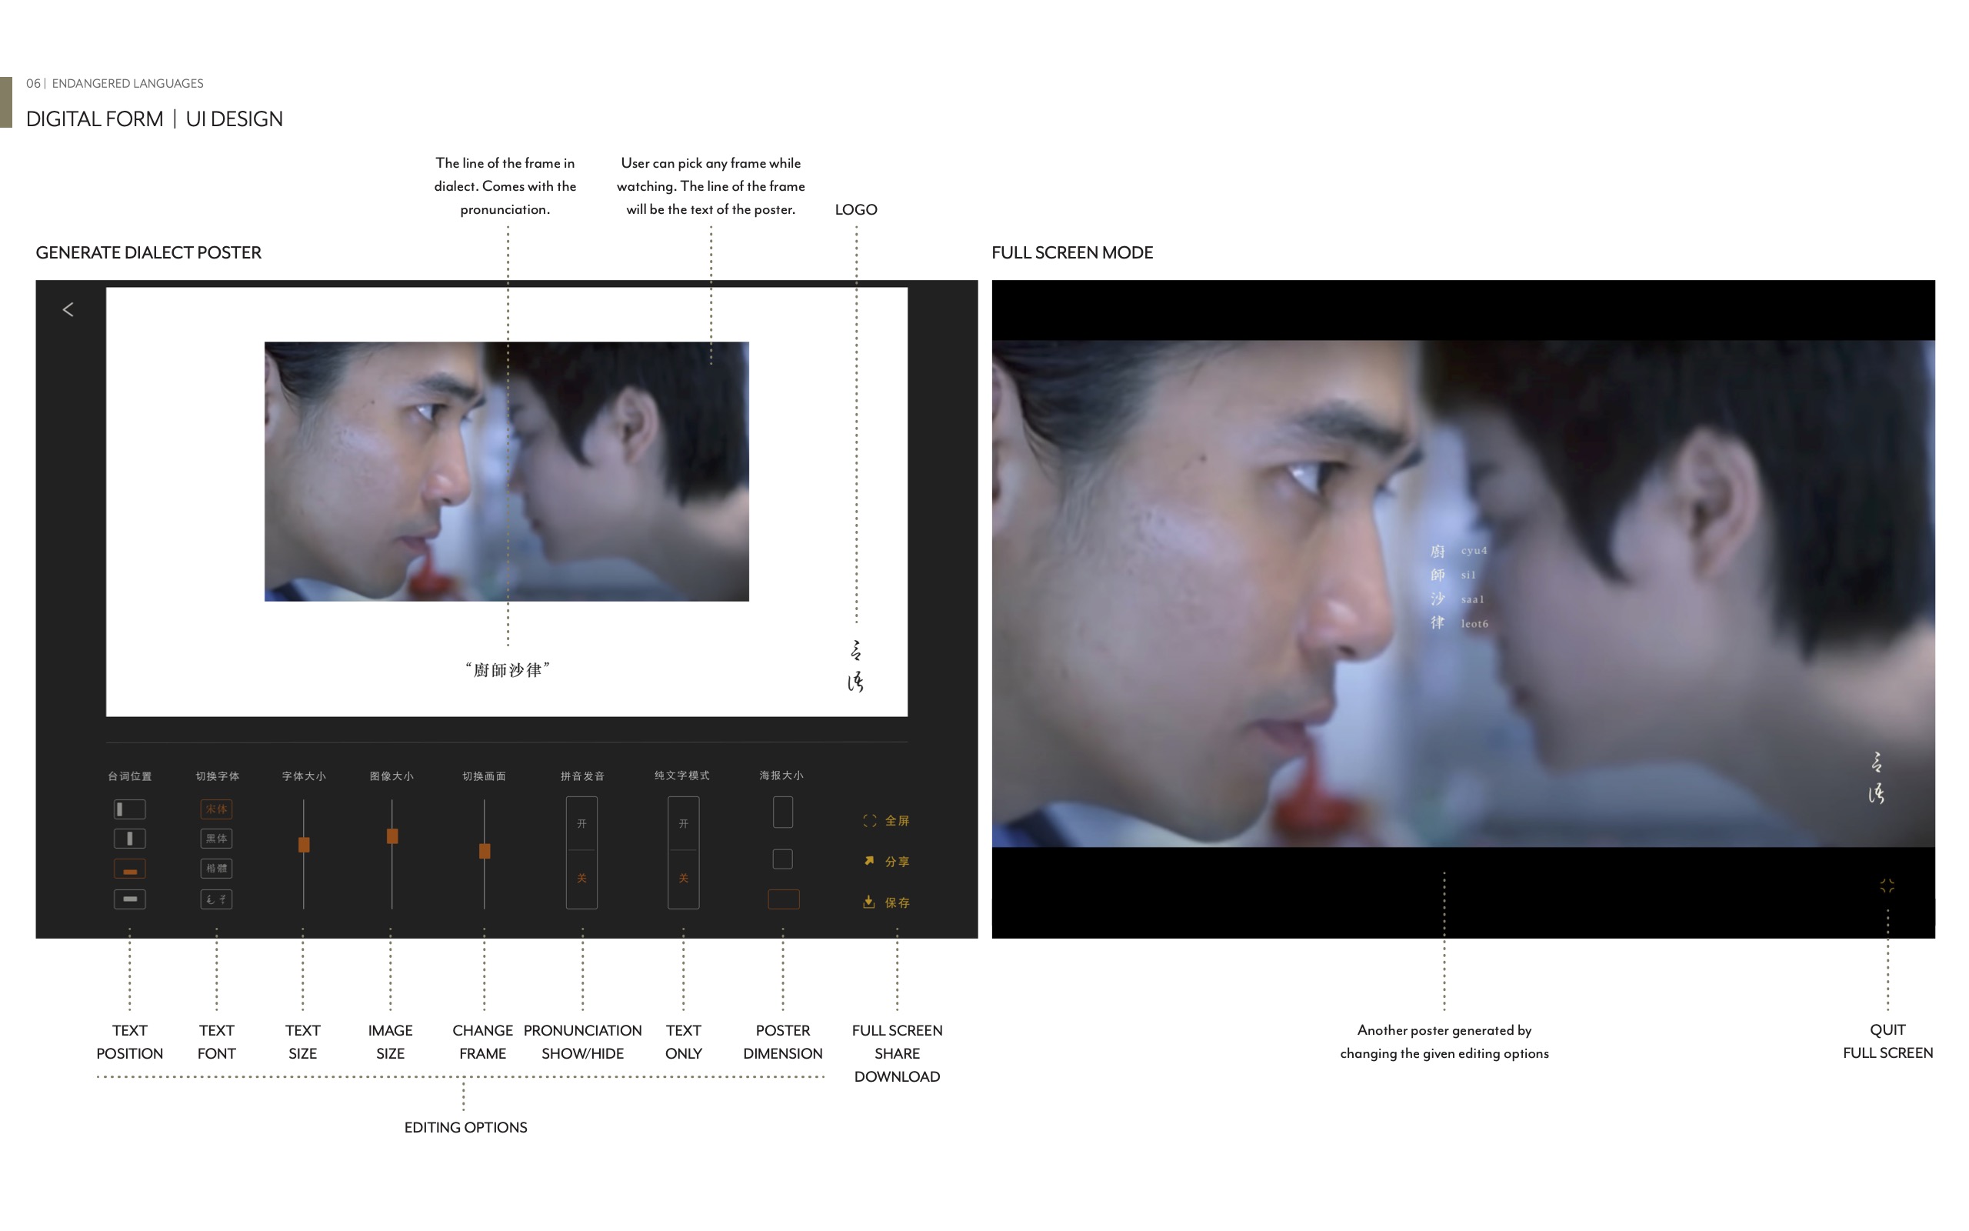Viewport: 1969px width, 1231px height.
Task: Click the 'DIGITAL FORM | UI DESIGN' title
Action: click(155, 118)
